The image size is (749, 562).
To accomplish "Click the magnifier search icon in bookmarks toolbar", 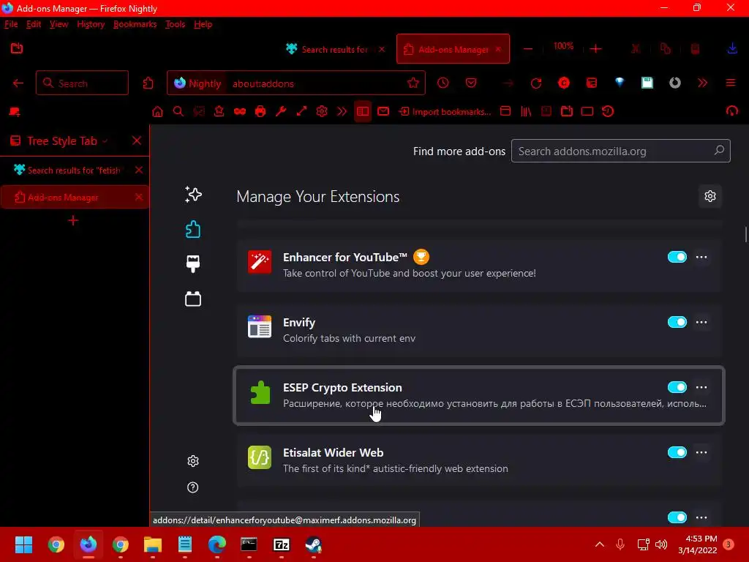I will click(178, 112).
